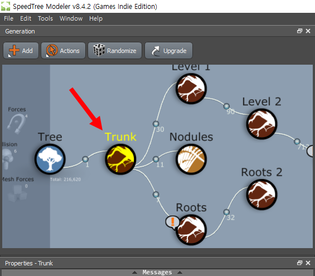
Task: Click the Mesh Forces cubes icon
Action: pyautogui.click(x=17, y=193)
